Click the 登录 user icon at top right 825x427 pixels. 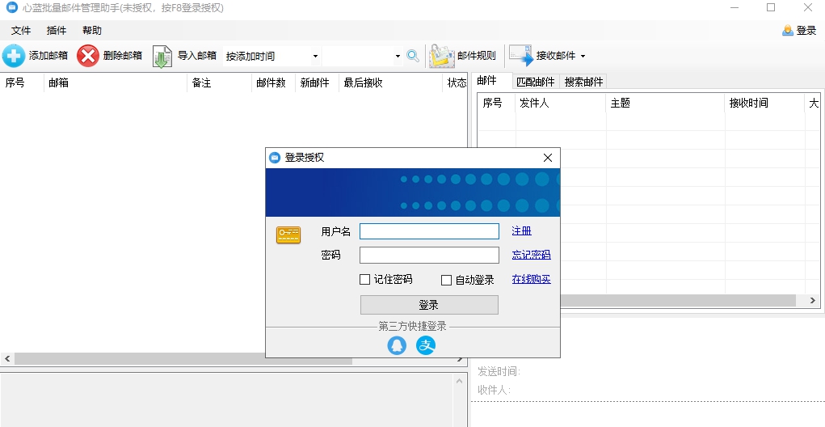[x=788, y=31]
